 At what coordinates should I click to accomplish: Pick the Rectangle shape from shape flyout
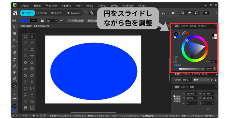[25, 37]
